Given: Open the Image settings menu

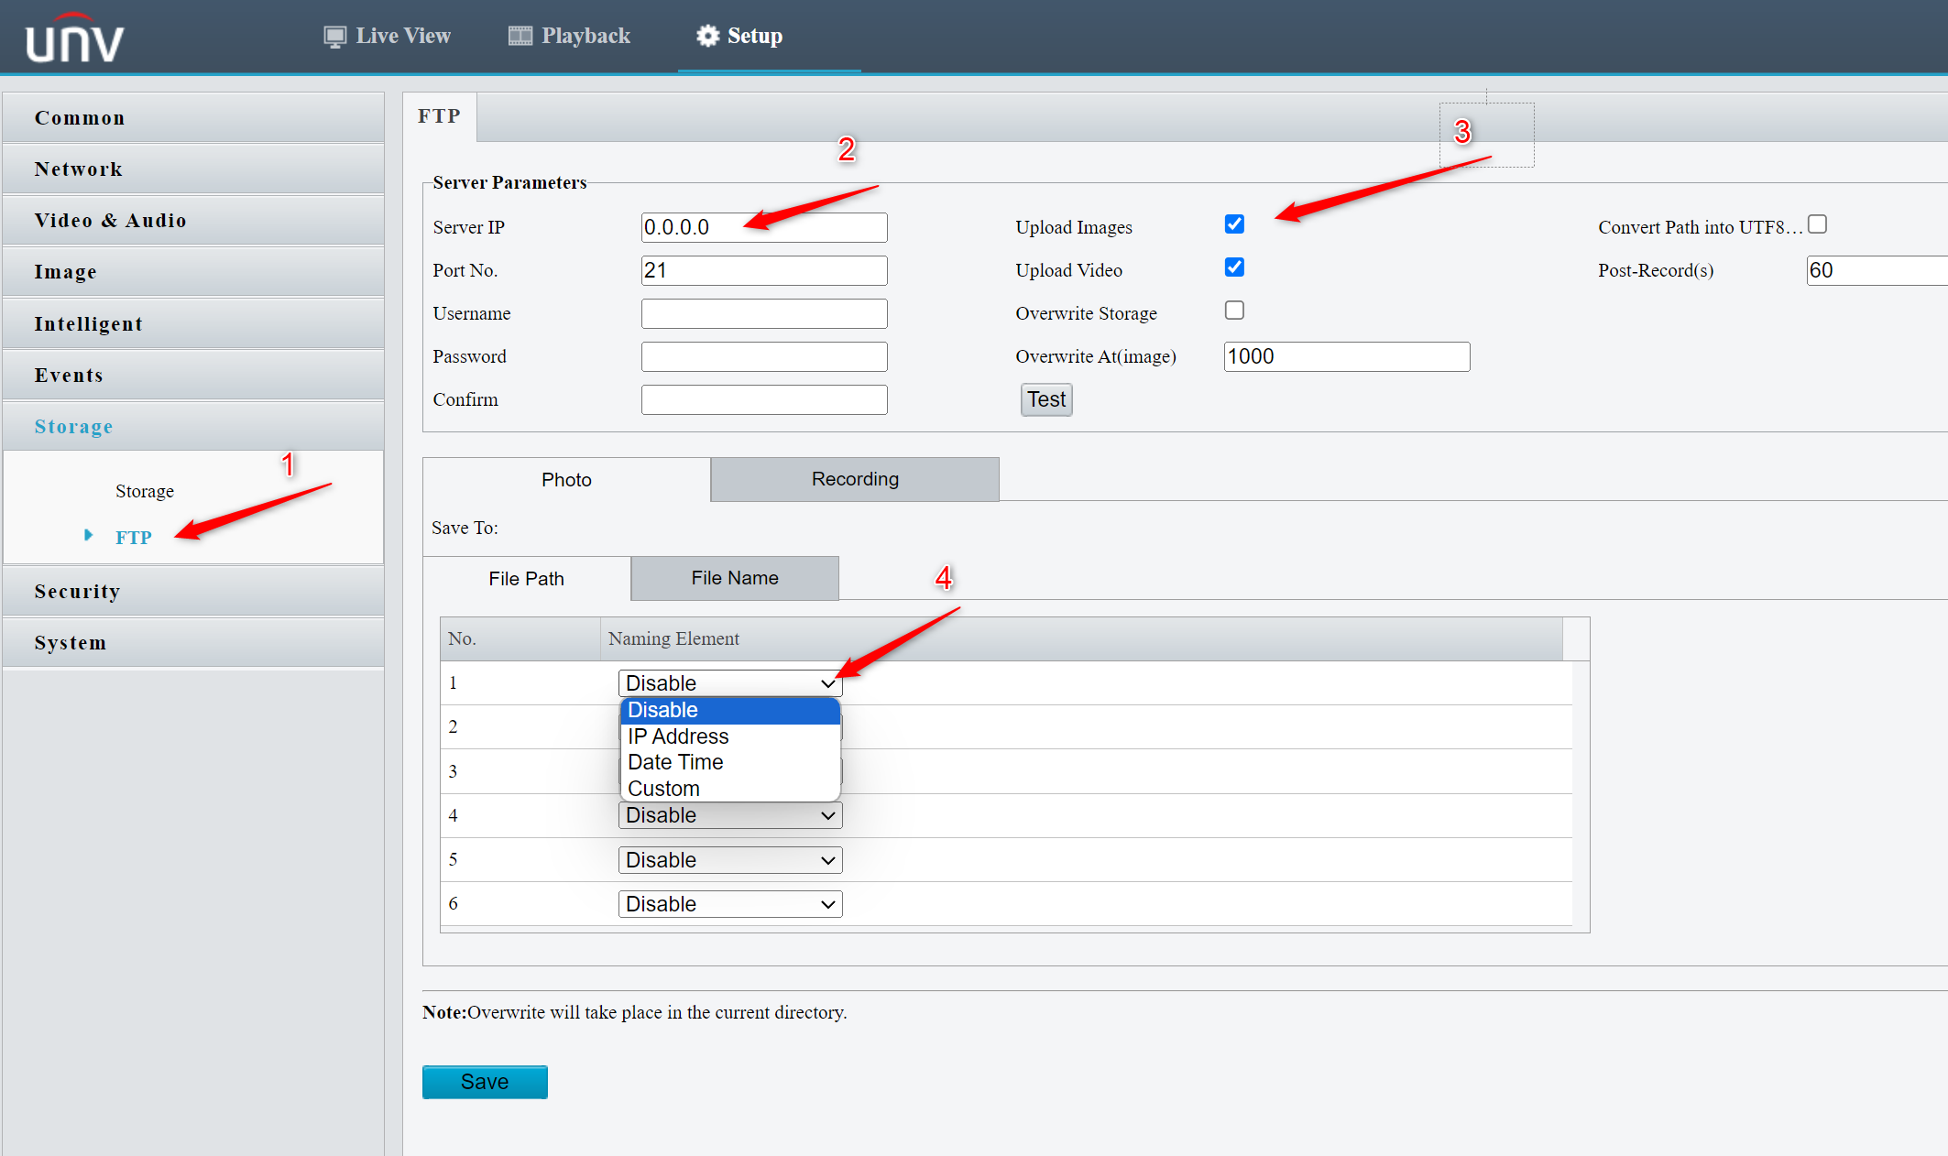Looking at the screenshot, I should tap(193, 271).
